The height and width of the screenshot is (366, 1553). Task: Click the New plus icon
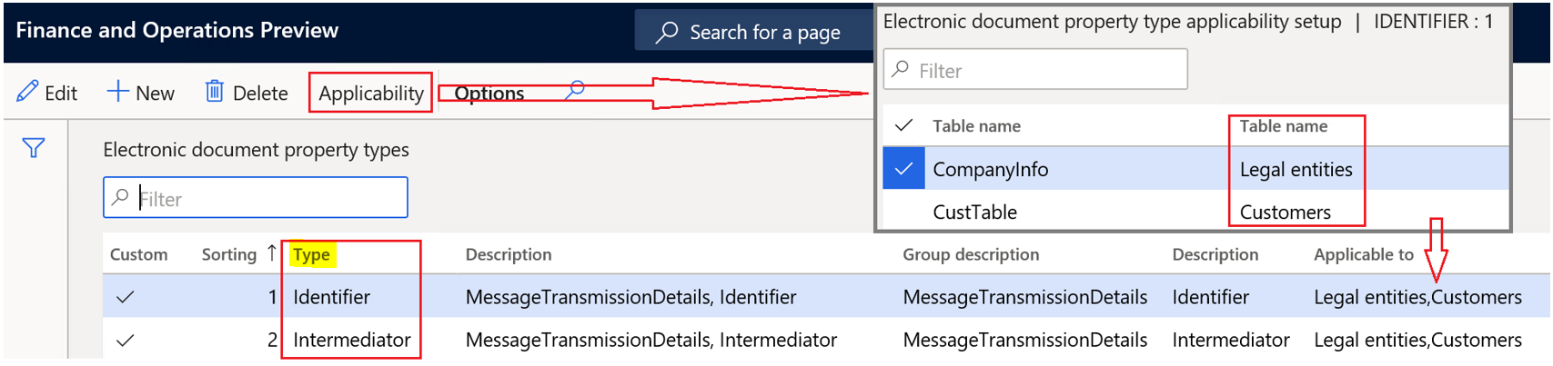[x=117, y=92]
